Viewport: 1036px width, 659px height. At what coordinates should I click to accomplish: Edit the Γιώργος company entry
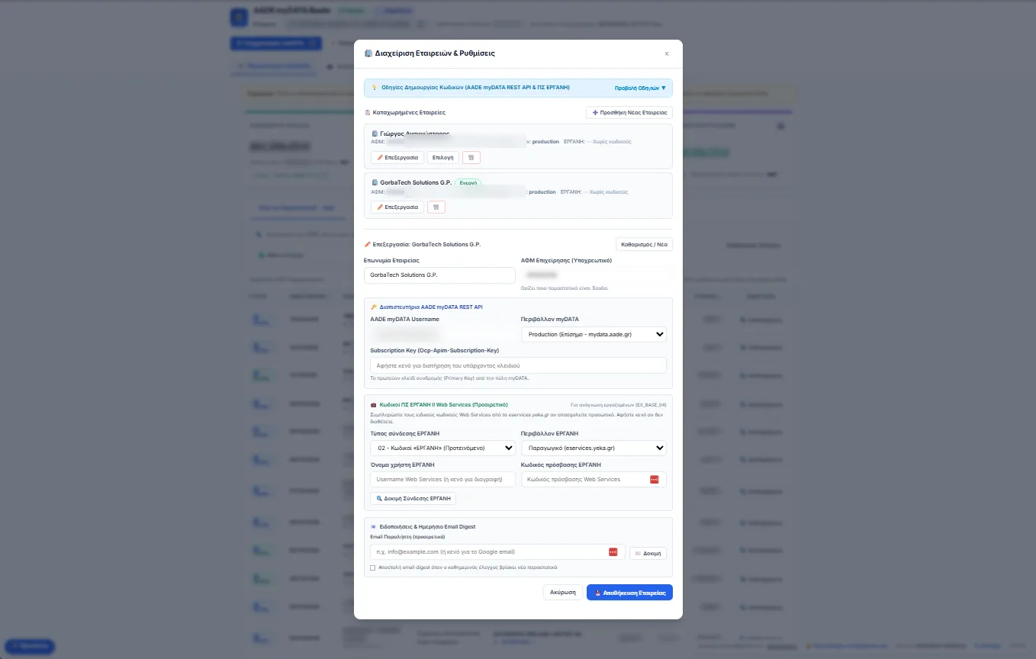tap(397, 158)
